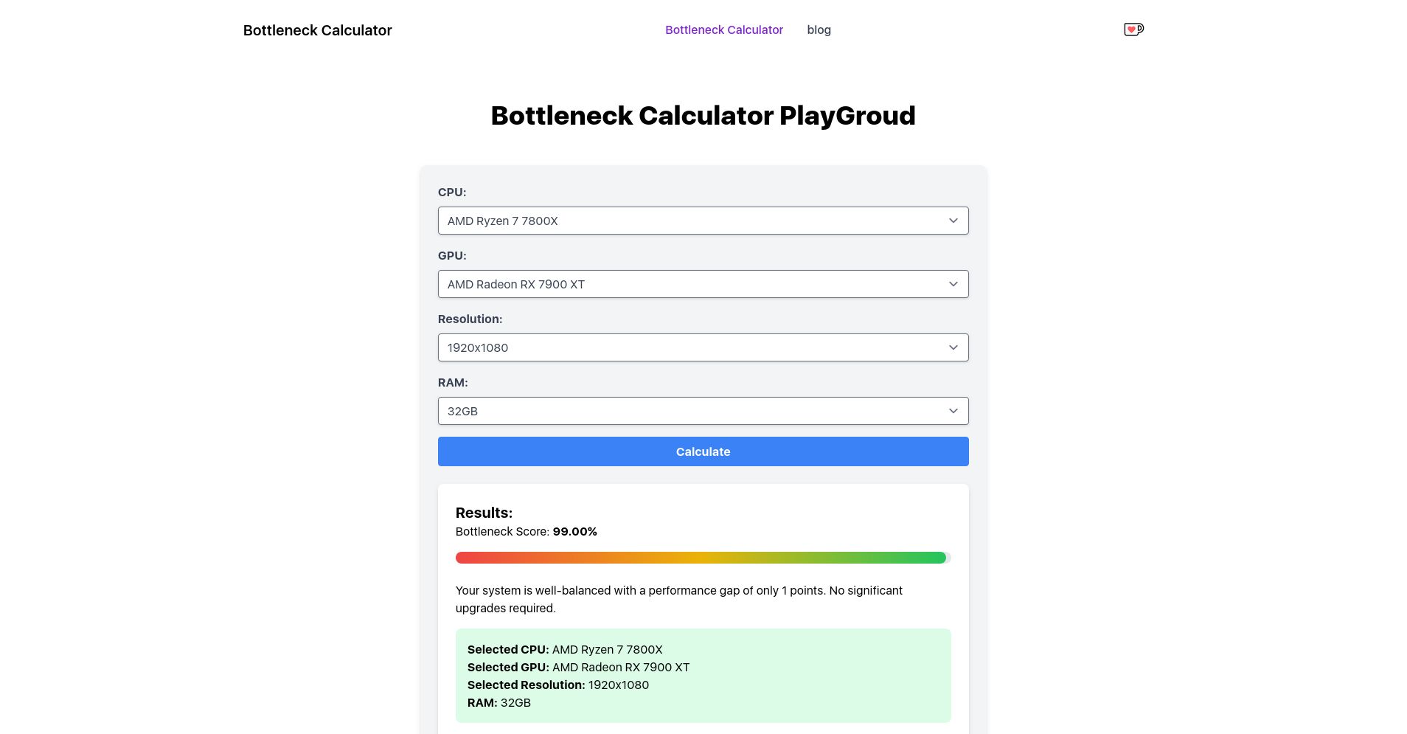Open the blog page
Viewport: 1407px width, 734px height.
point(819,30)
